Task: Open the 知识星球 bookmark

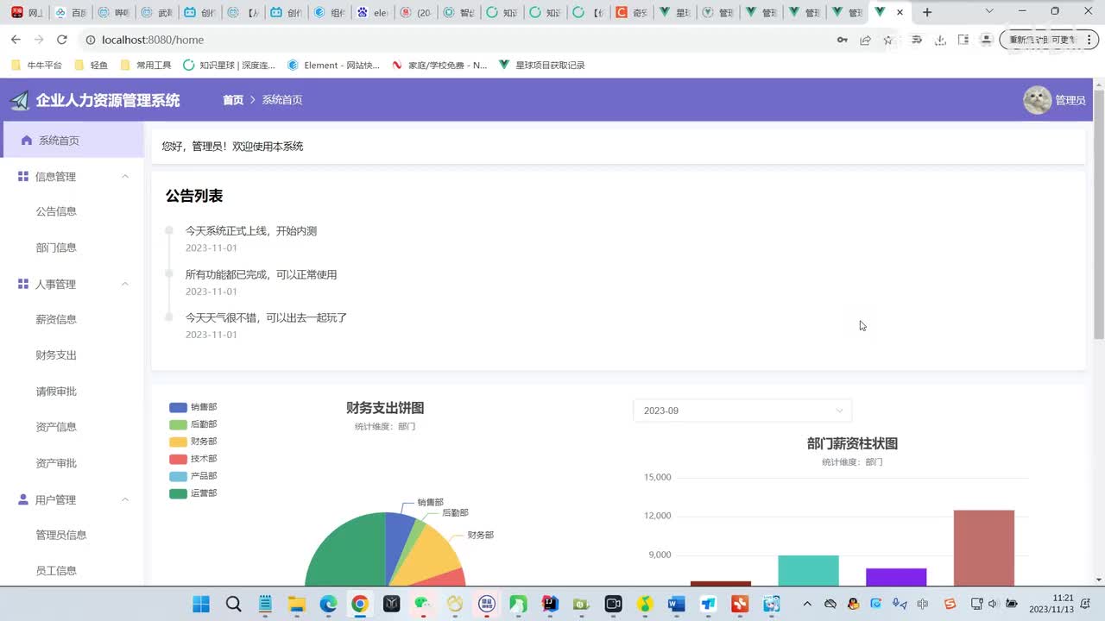Action: (229, 65)
